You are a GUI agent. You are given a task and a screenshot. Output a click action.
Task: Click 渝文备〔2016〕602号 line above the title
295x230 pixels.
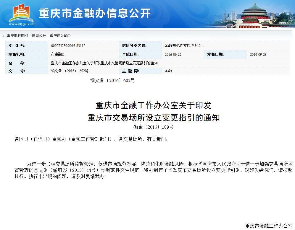[112, 81]
